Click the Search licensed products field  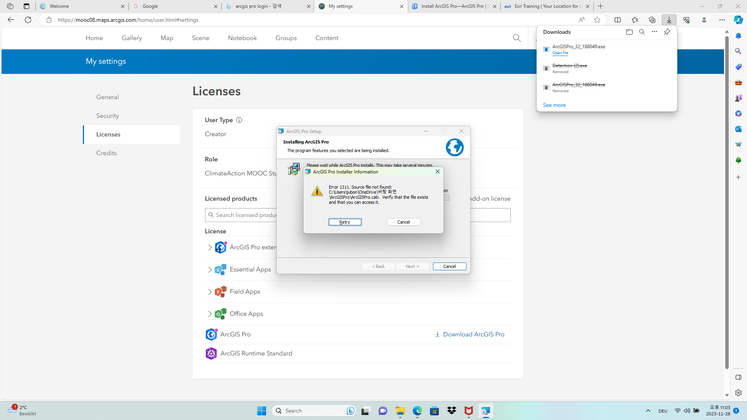253,215
